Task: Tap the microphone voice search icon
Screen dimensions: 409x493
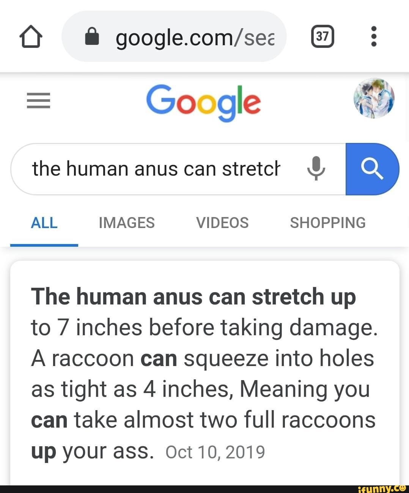Action: click(316, 168)
